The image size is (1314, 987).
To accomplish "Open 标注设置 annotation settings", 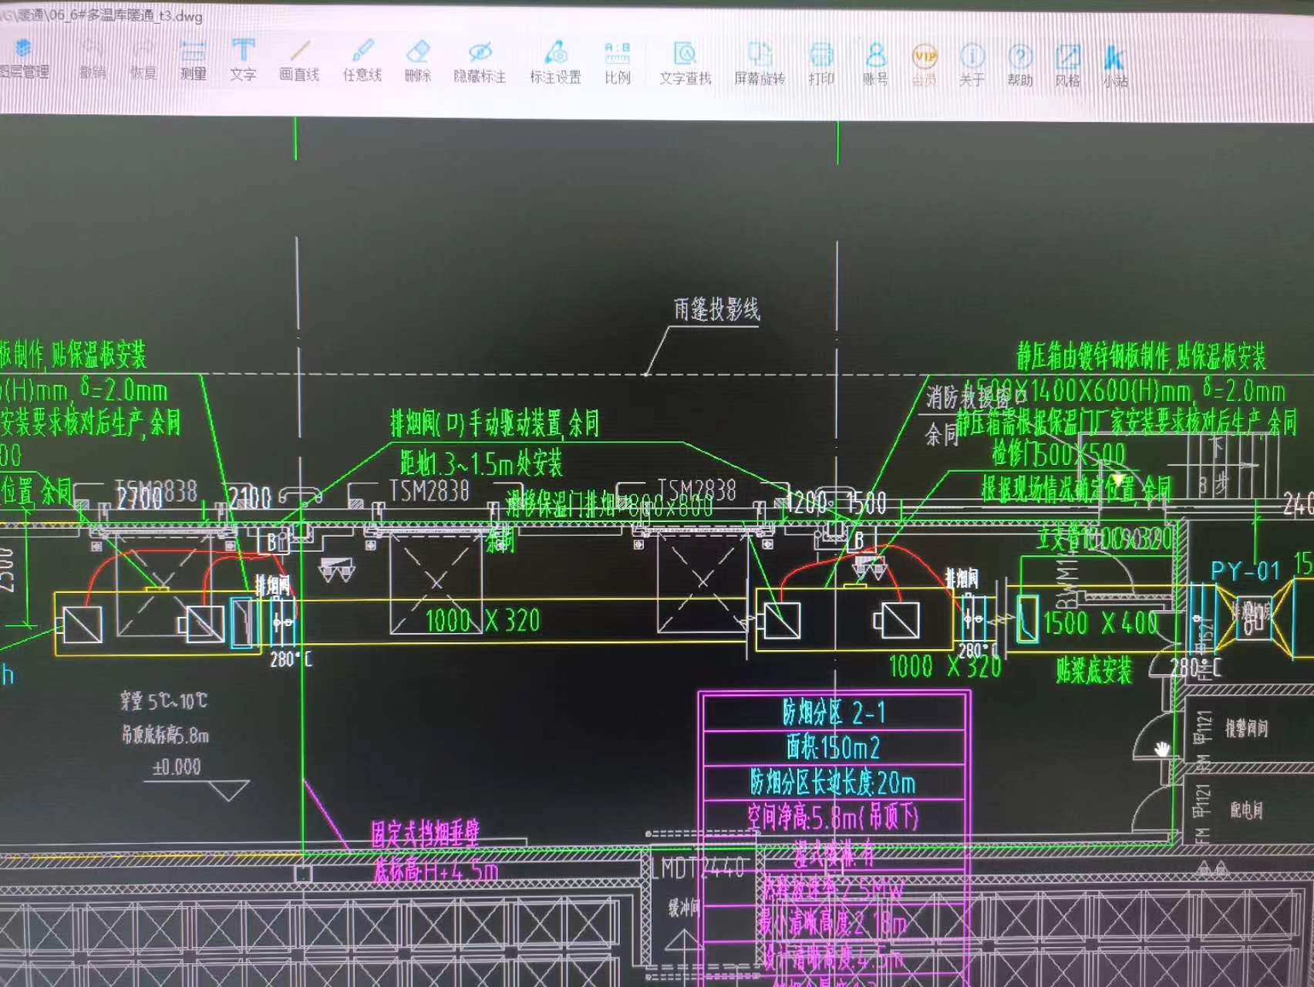I will 555,63.
